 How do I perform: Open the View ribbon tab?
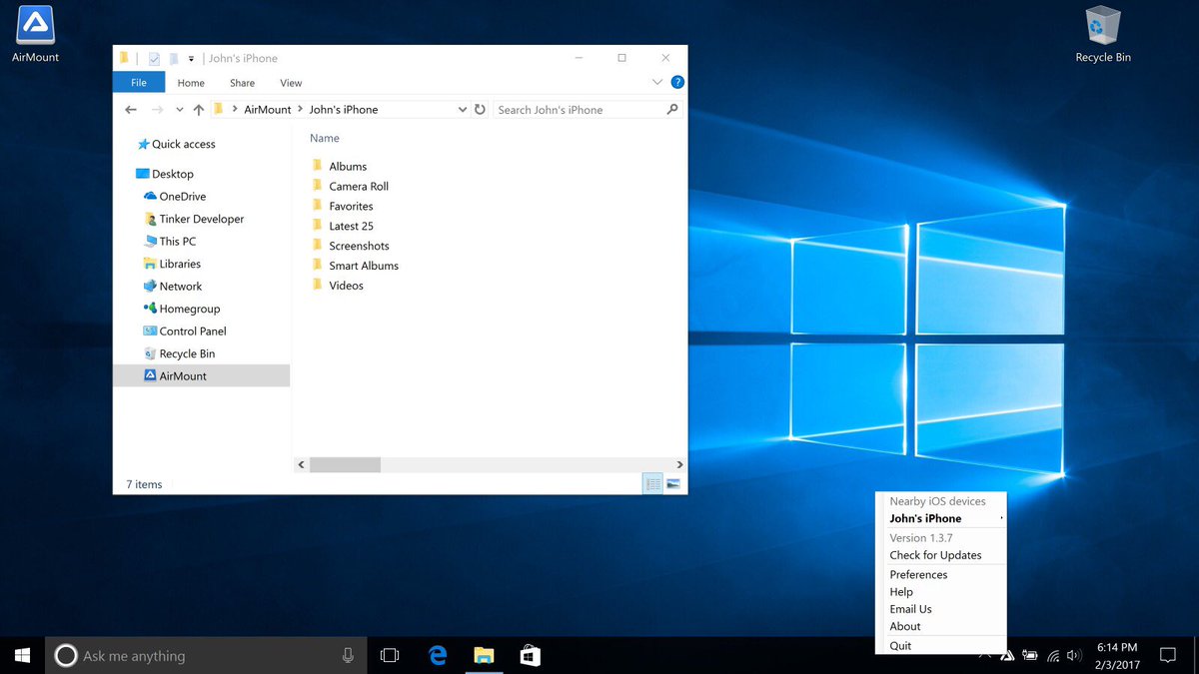[291, 83]
